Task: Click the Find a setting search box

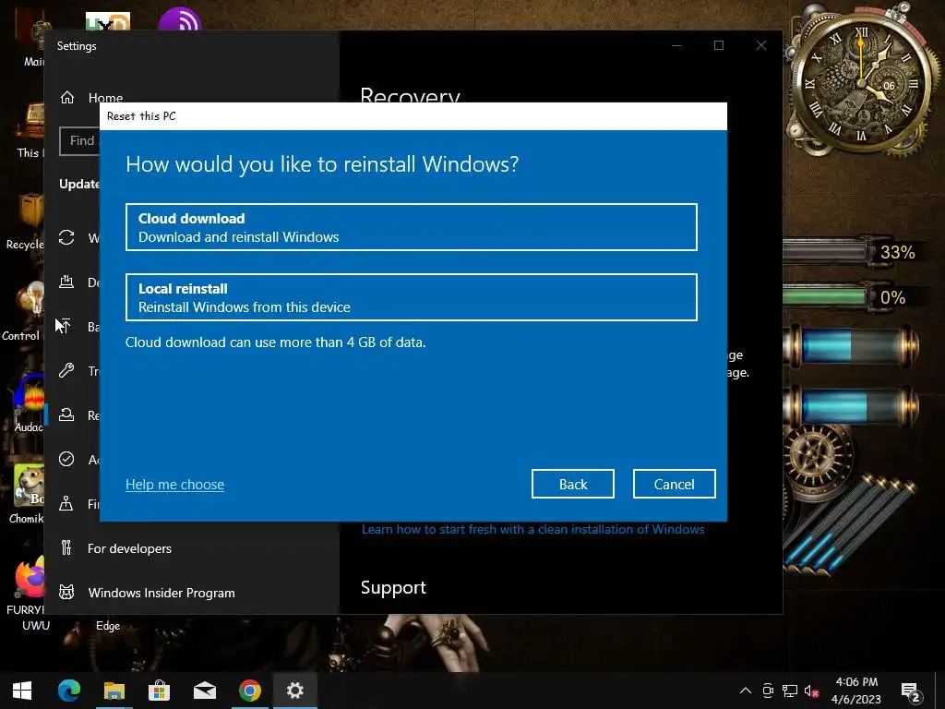Action: [x=80, y=140]
